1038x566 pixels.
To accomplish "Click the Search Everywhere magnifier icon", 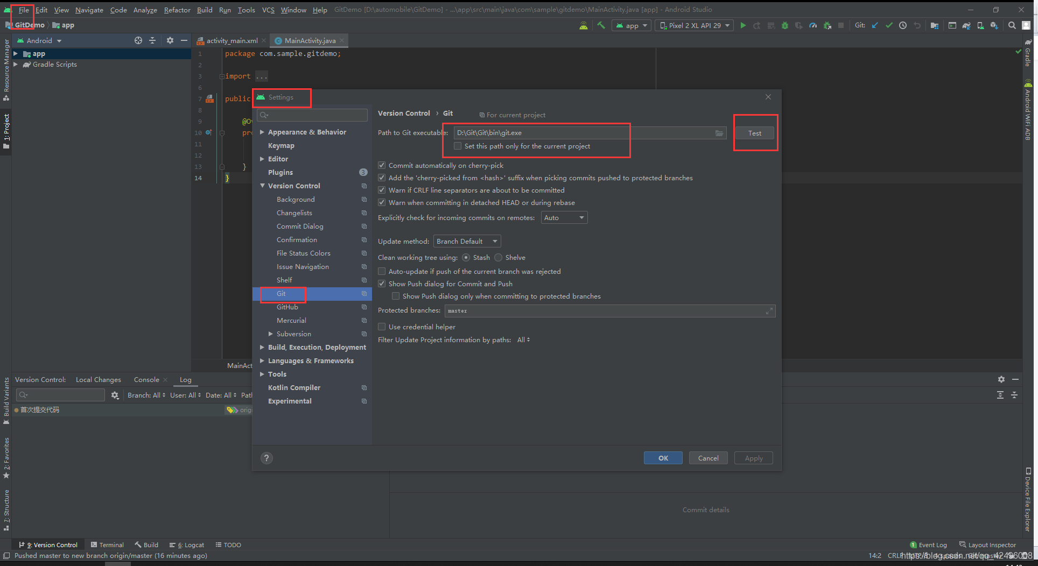I will click(x=1012, y=25).
